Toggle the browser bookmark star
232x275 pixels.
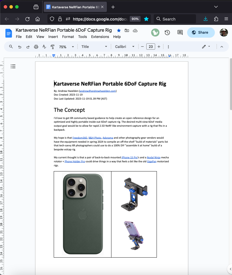[146, 19]
